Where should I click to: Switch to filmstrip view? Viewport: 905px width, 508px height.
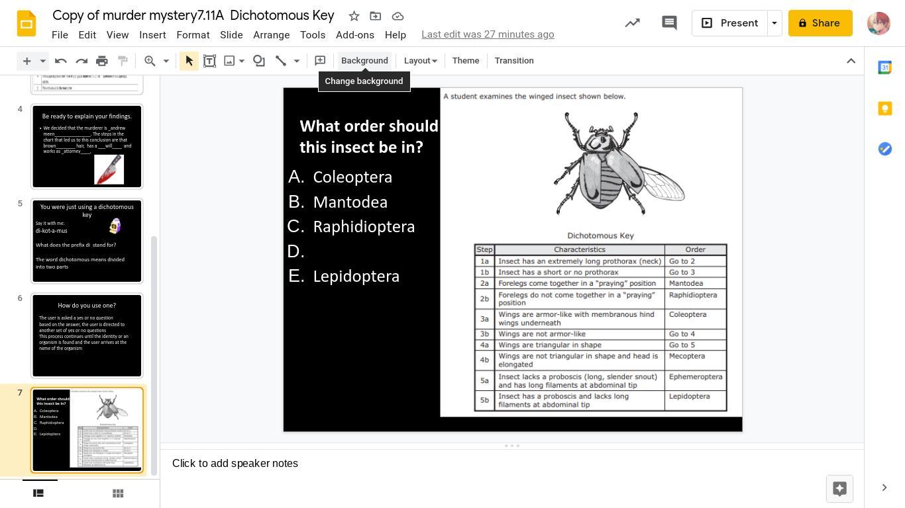(38, 493)
